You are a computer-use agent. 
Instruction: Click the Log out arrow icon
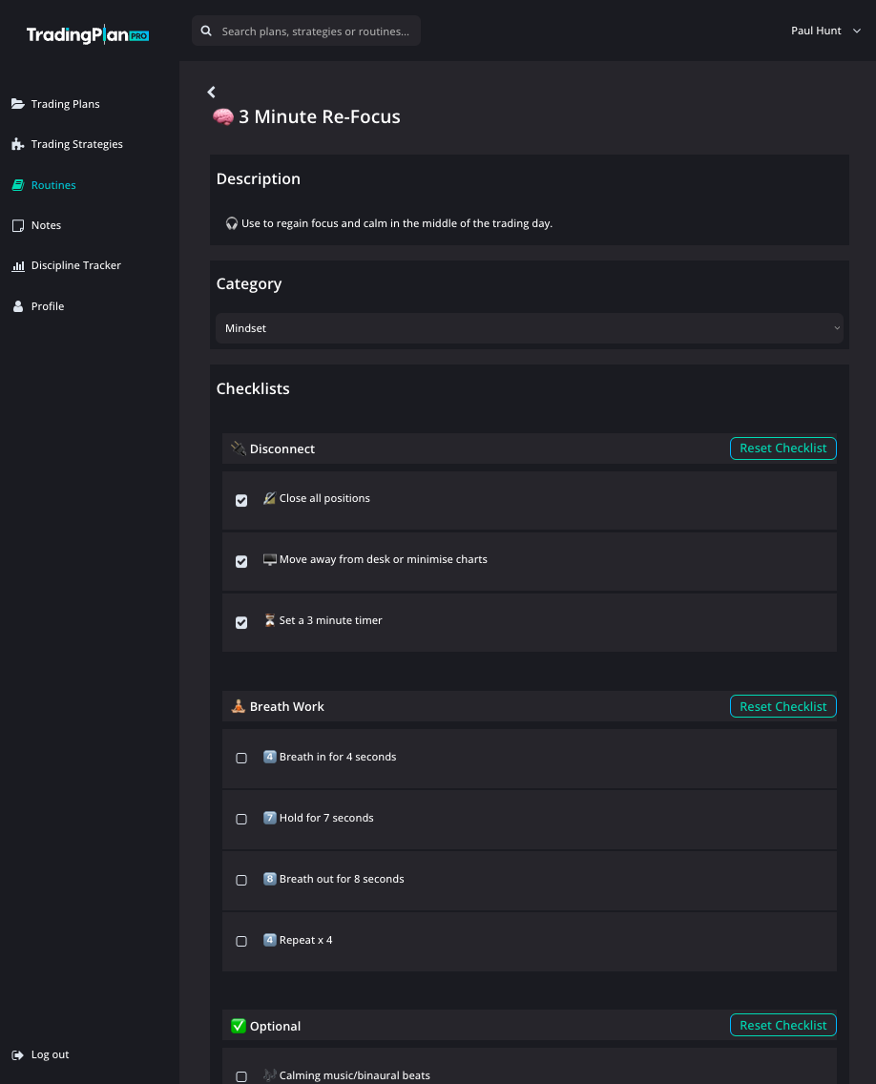(x=18, y=1055)
